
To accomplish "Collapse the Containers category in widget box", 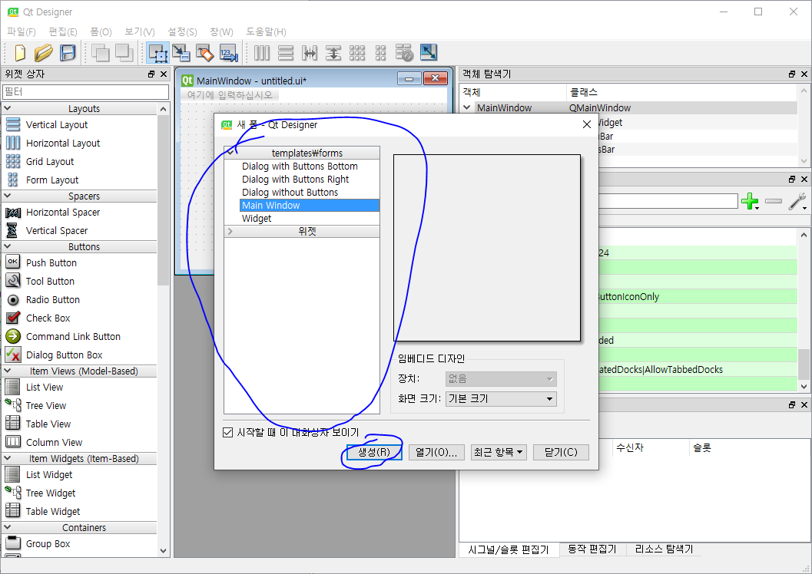I will click(8, 527).
